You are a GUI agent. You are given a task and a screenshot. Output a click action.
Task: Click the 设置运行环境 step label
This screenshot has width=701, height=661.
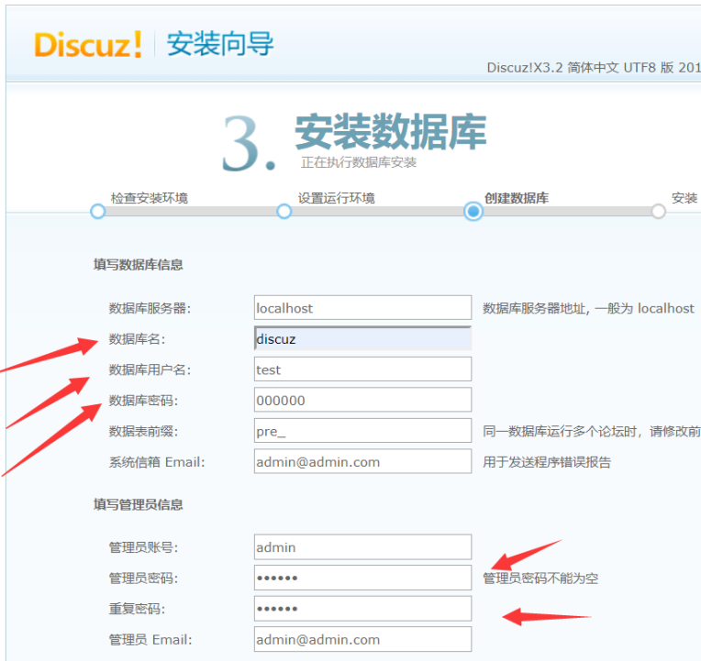[x=336, y=198]
